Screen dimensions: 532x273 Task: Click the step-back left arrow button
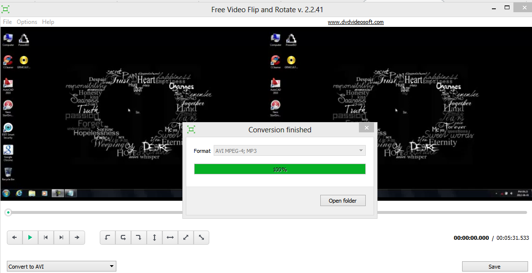pyautogui.click(x=15, y=237)
